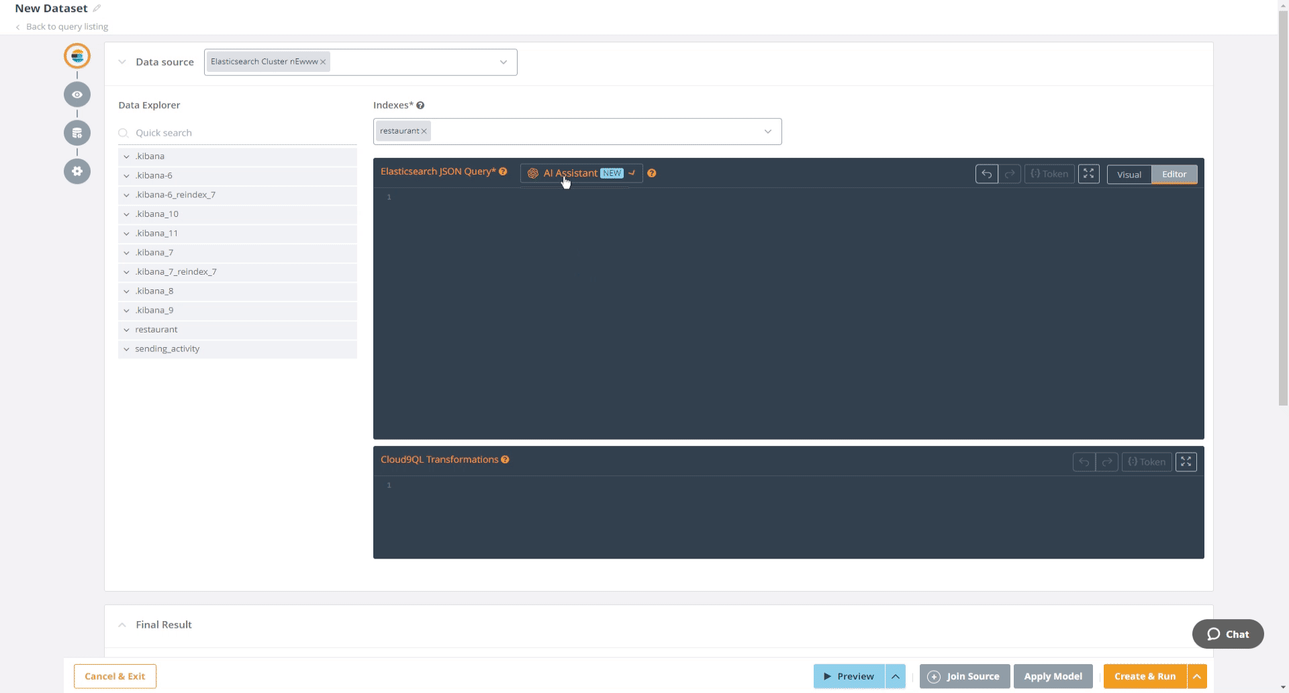1289x693 pixels.
Task: Select the data source step icon
Action: (x=77, y=56)
